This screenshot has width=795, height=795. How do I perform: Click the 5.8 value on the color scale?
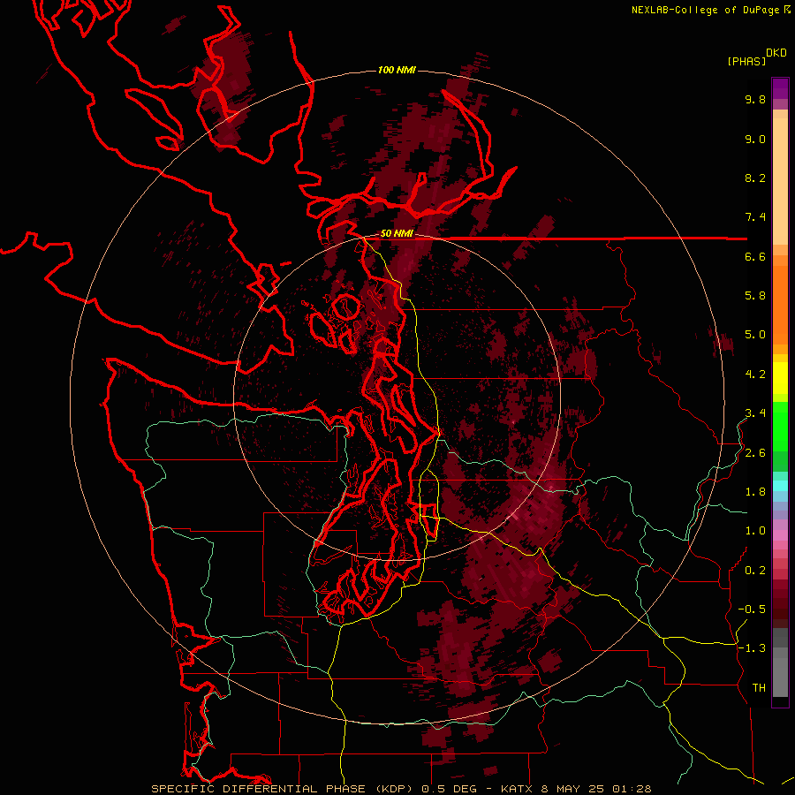[755, 296]
